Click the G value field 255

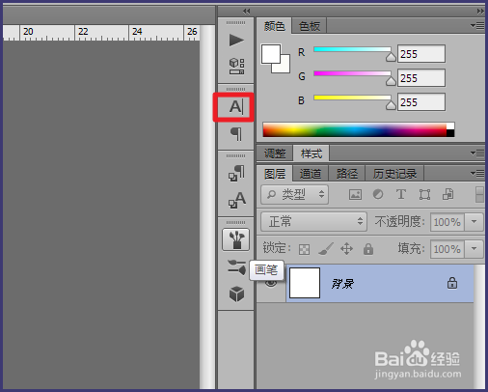[421, 78]
